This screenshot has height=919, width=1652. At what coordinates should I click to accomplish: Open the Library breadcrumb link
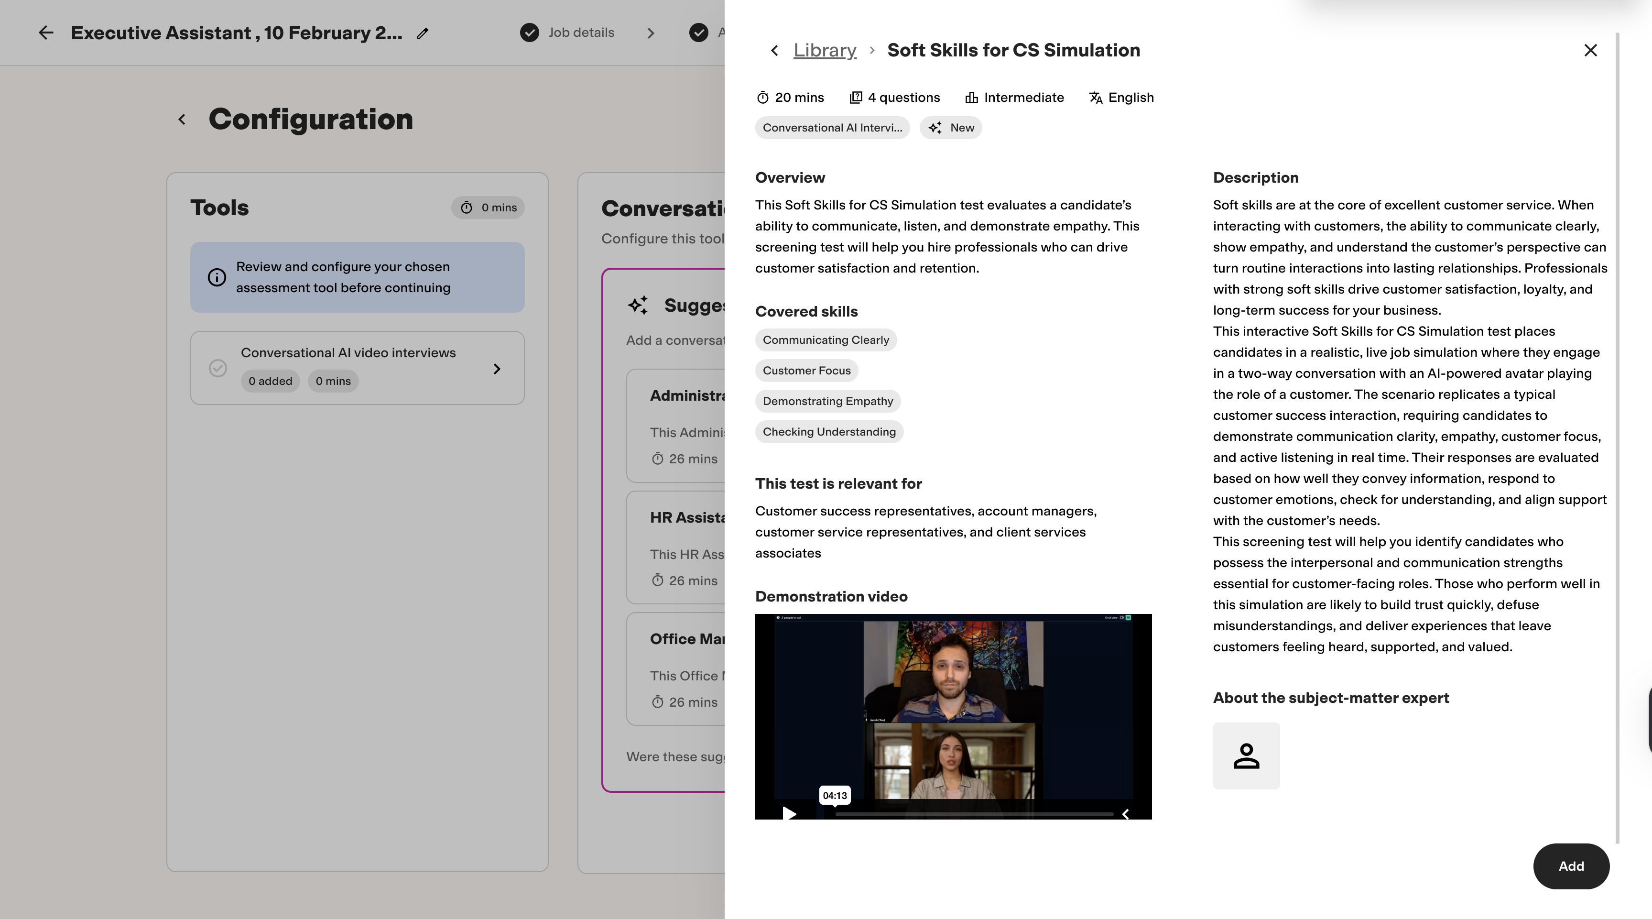825,50
